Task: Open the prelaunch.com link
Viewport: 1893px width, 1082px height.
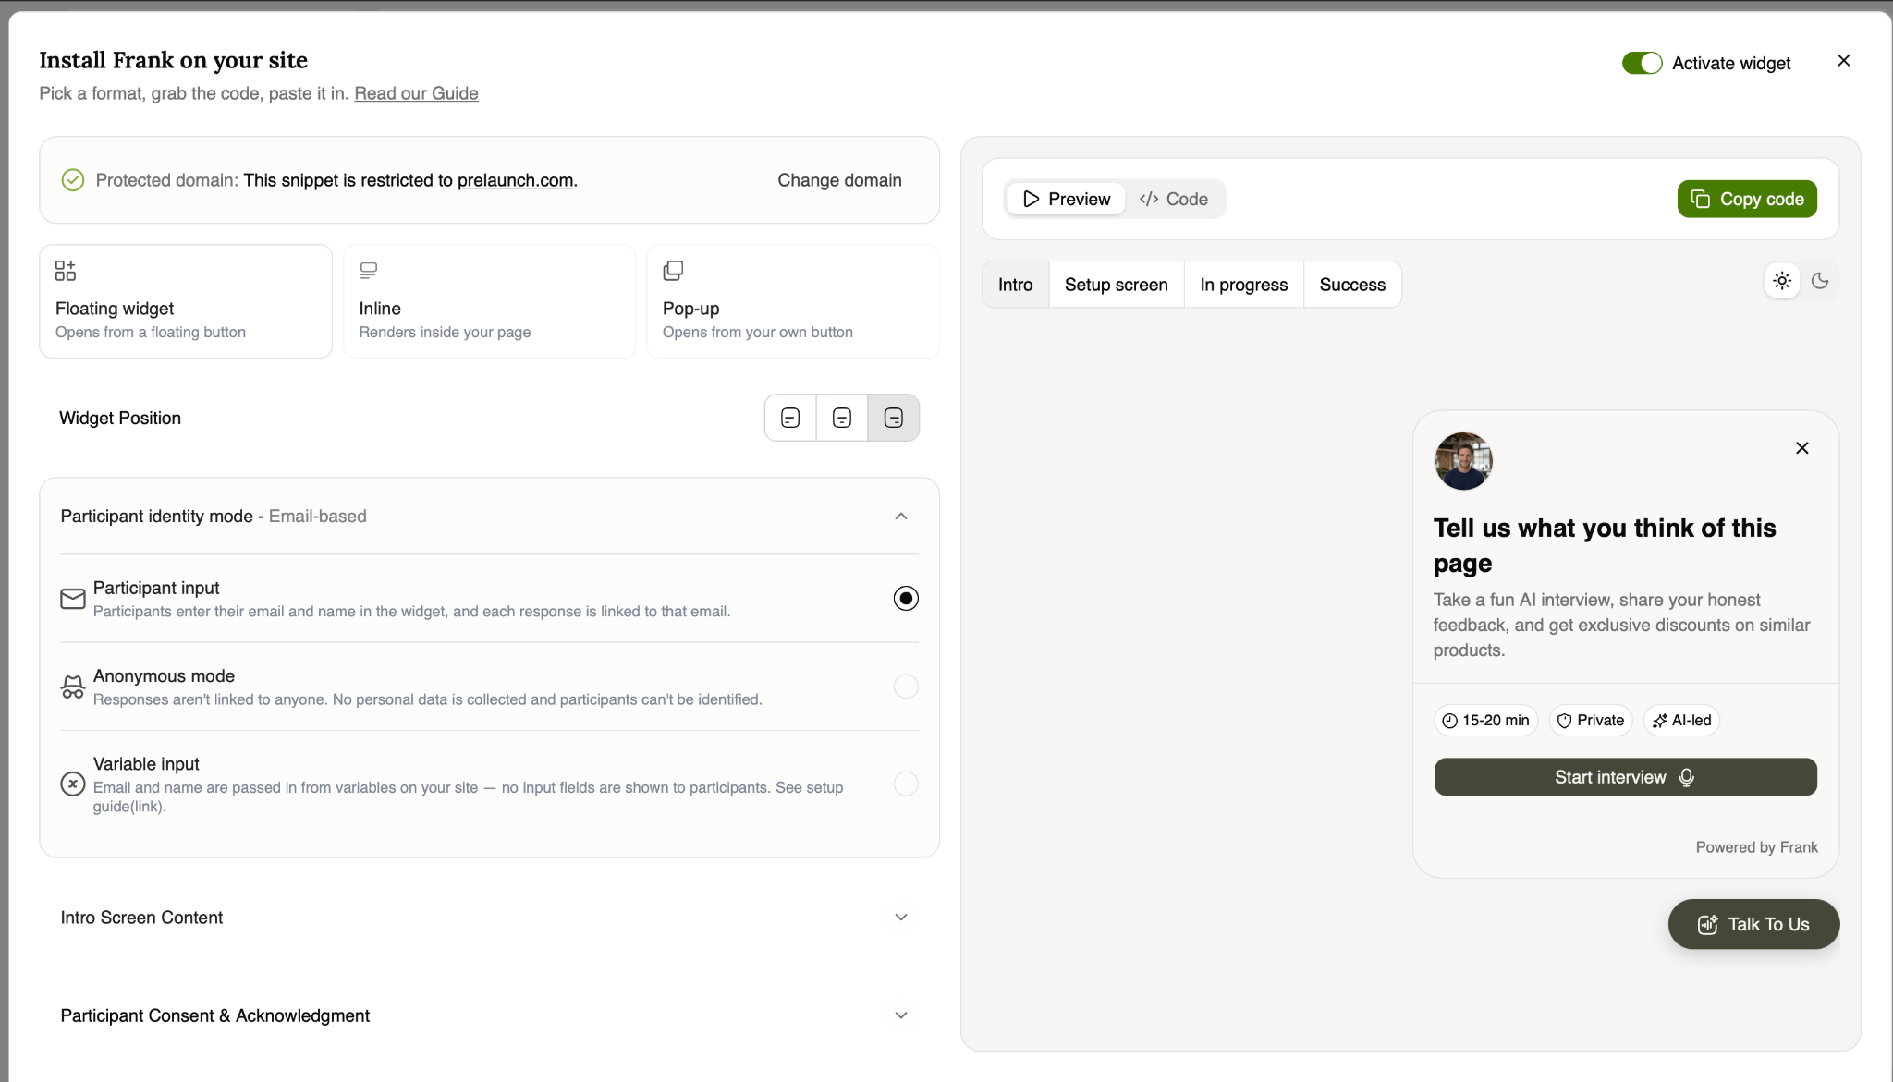Action: (515, 180)
